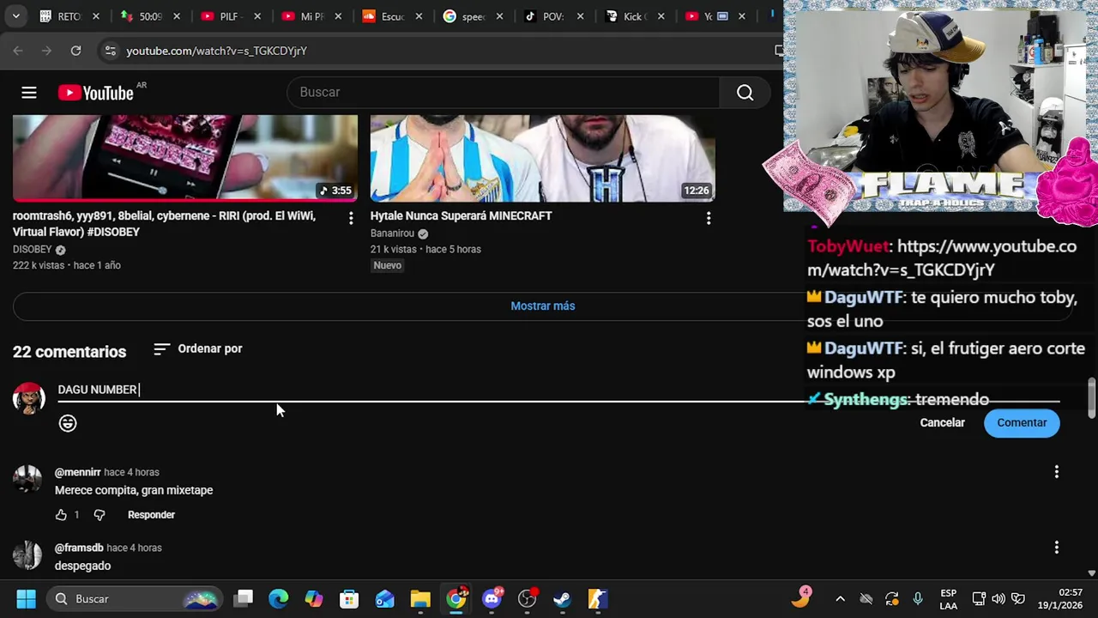The image size is (1098, 618).
Task: Open ESP LAA language switcher
Action: pyautogui.click(x=948, y=599)
